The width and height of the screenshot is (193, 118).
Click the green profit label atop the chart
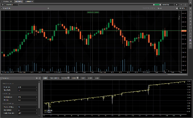(x=93, y=12)
